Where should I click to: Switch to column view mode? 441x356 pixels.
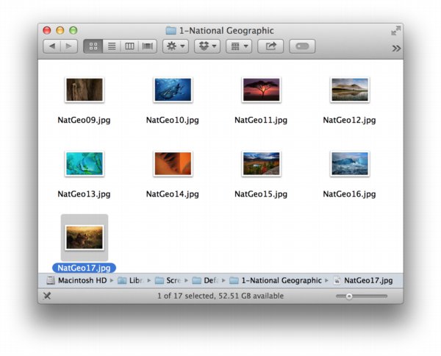pos(129,46)
